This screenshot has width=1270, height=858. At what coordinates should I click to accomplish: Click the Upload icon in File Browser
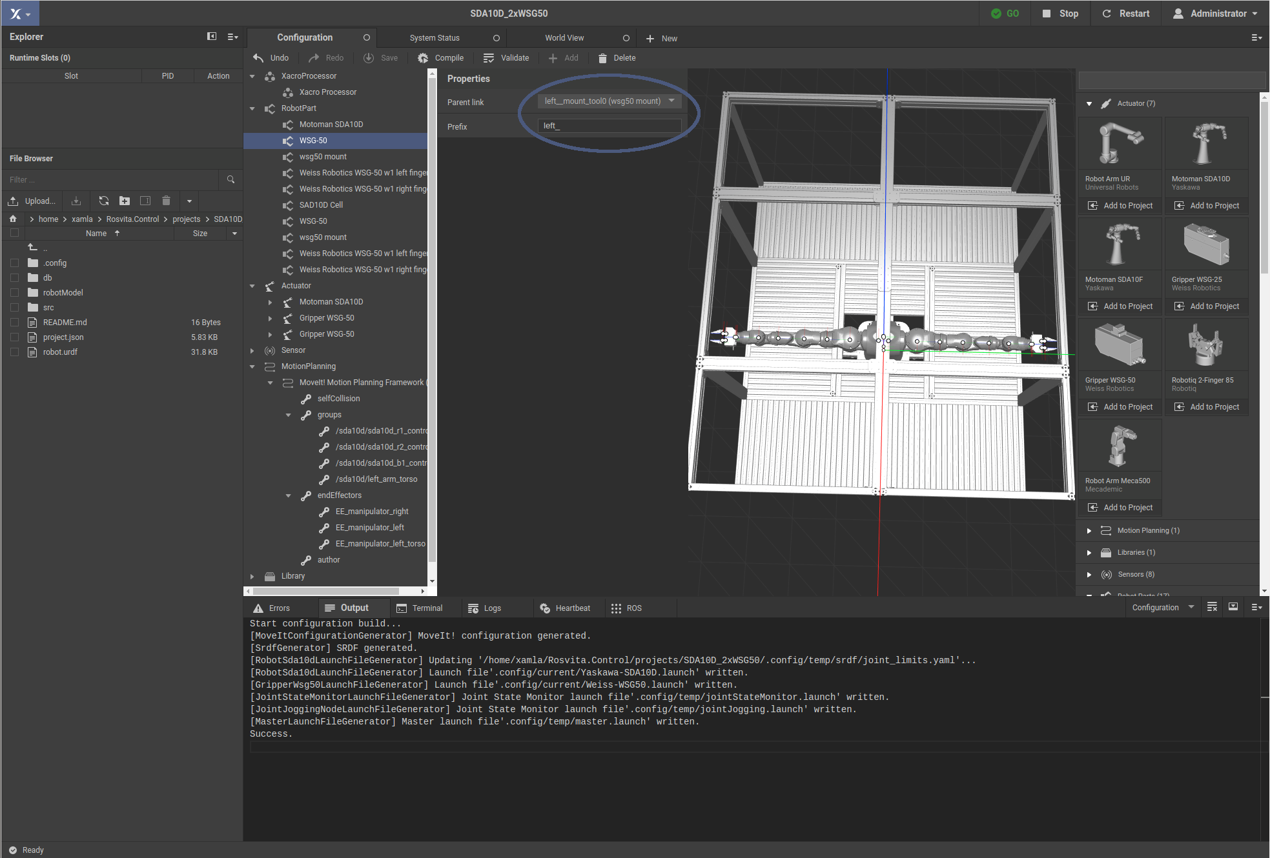click(x=13, y=201)
